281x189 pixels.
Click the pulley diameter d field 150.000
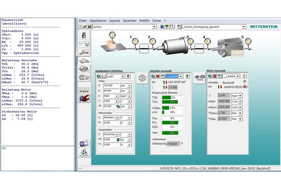[x=111, y=86]
